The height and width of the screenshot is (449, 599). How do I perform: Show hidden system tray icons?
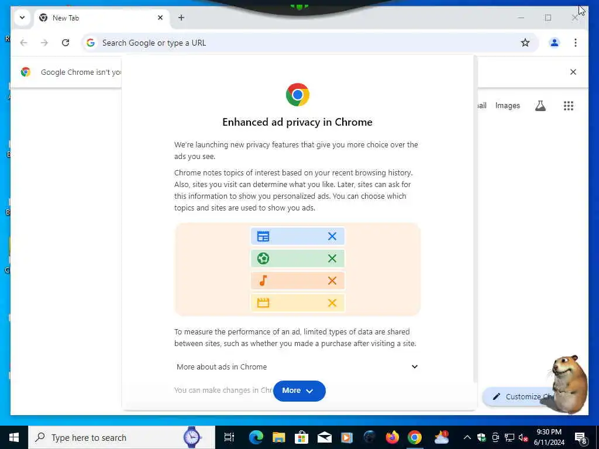coord(467,437)
